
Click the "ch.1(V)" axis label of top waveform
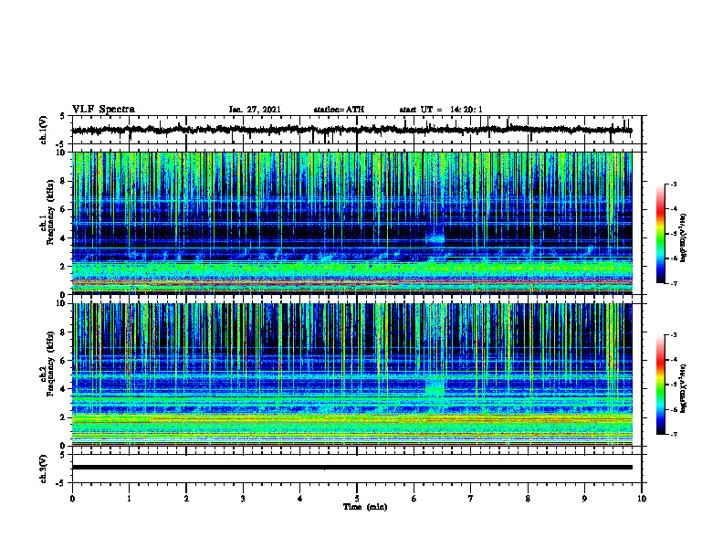44,130
